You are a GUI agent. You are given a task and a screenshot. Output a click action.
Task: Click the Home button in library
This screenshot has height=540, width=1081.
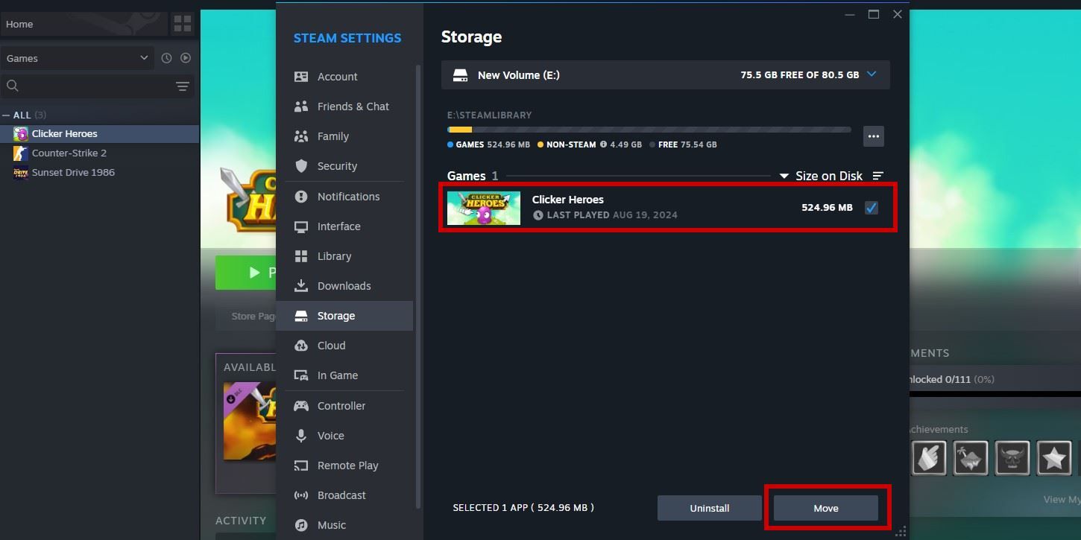(x=83, y=24)
